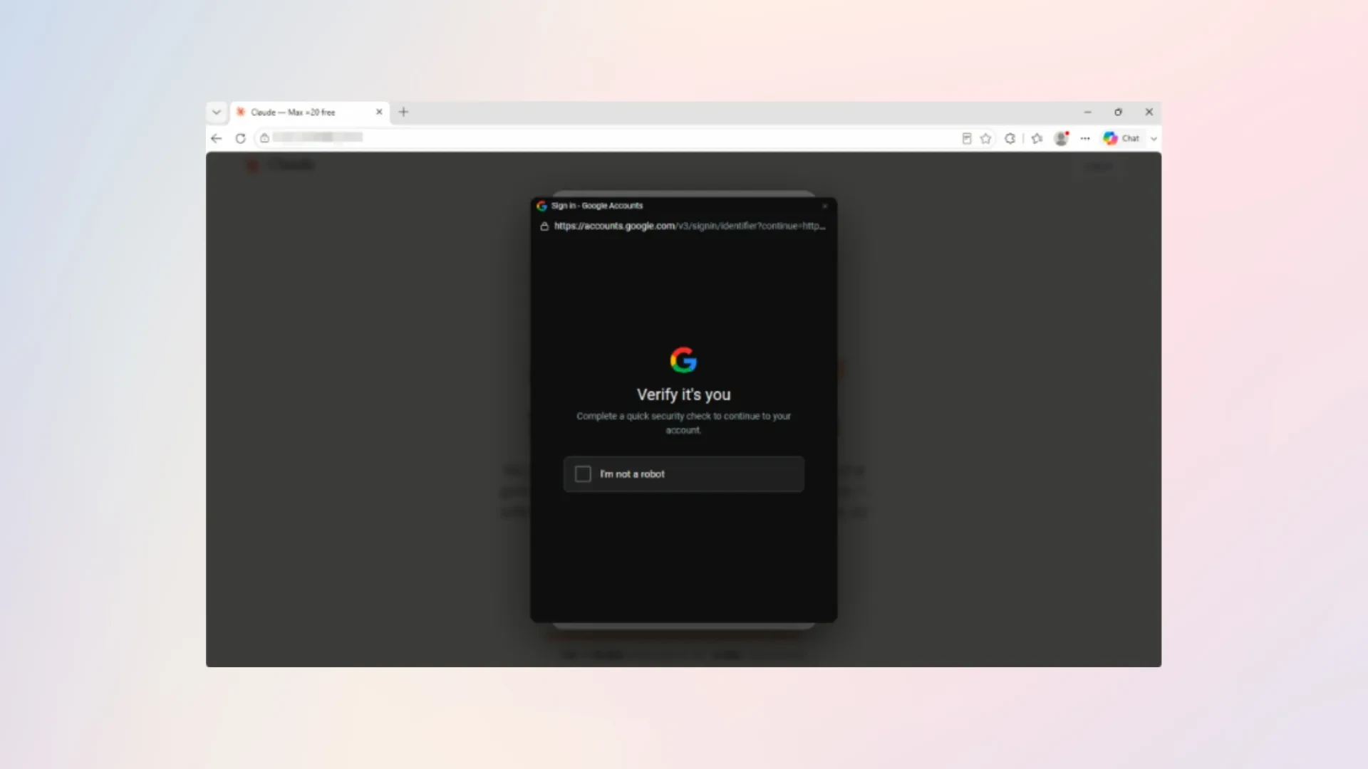Click the large Google G logo

(x=683, y=360)
